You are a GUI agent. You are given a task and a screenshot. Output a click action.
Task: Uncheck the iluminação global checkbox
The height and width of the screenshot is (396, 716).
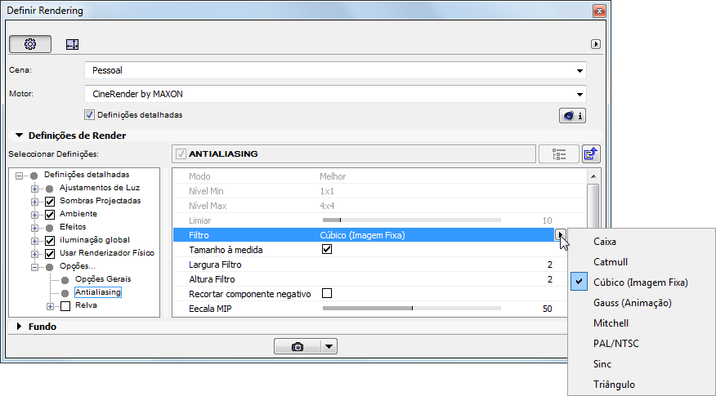coord(50,240)
